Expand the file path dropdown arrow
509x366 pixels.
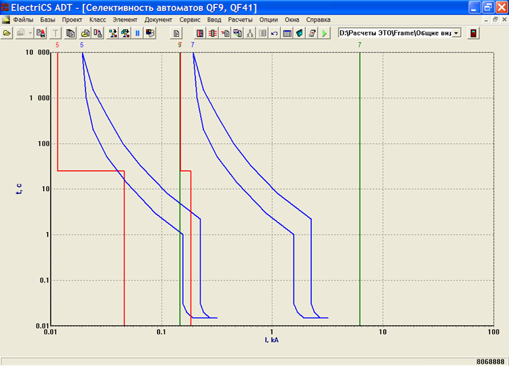click(456, 32)
